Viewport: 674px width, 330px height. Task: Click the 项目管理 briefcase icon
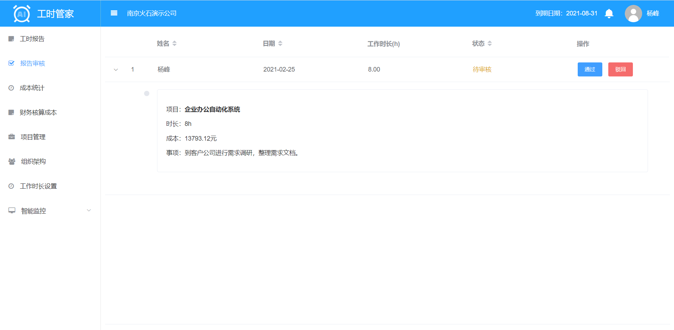point(12,137)
